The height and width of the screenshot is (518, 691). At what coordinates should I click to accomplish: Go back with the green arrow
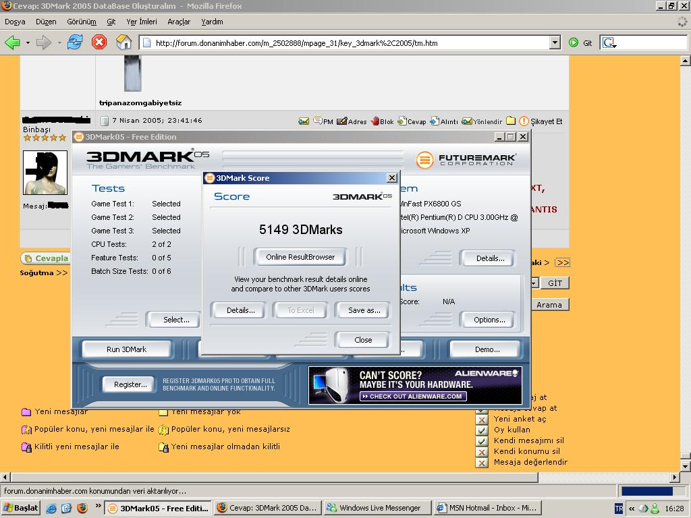[12, 42]
